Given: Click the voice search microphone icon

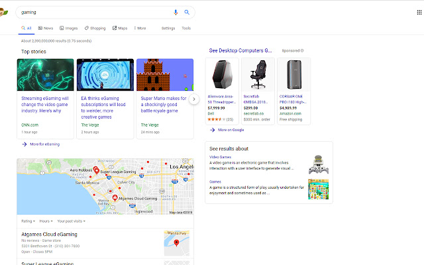Looking at the screenshot, I should pos(176,12).
